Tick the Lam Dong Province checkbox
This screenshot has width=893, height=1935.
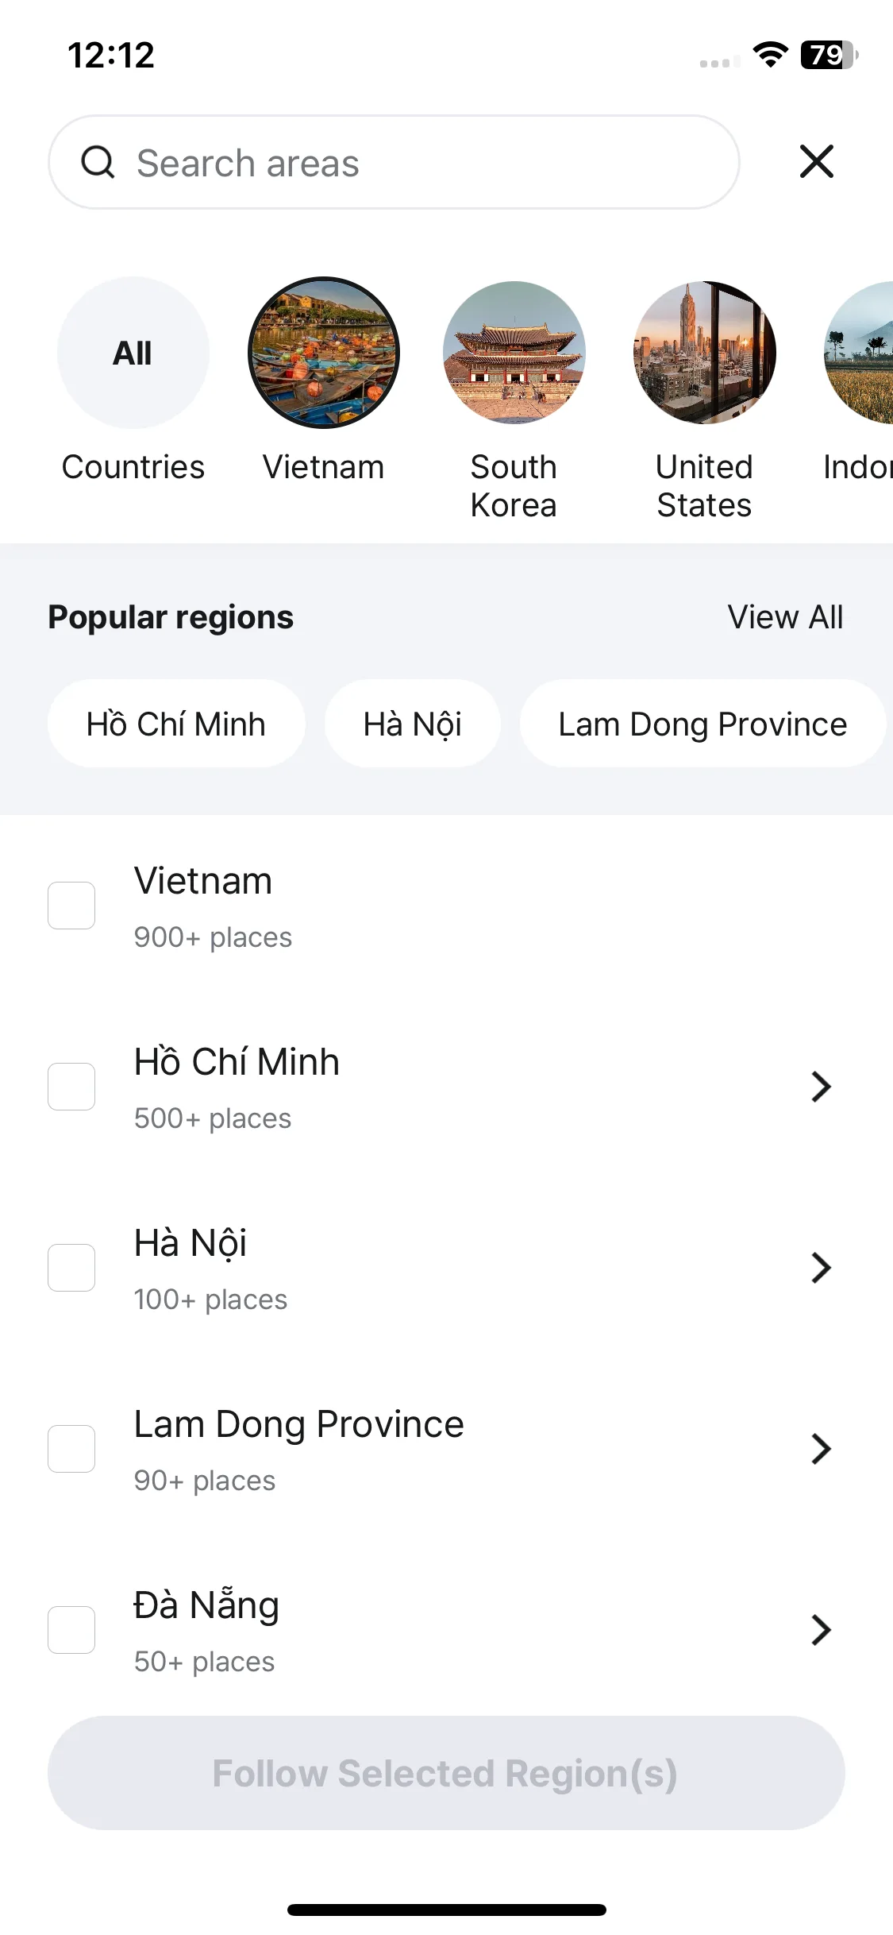[71, 1449]
